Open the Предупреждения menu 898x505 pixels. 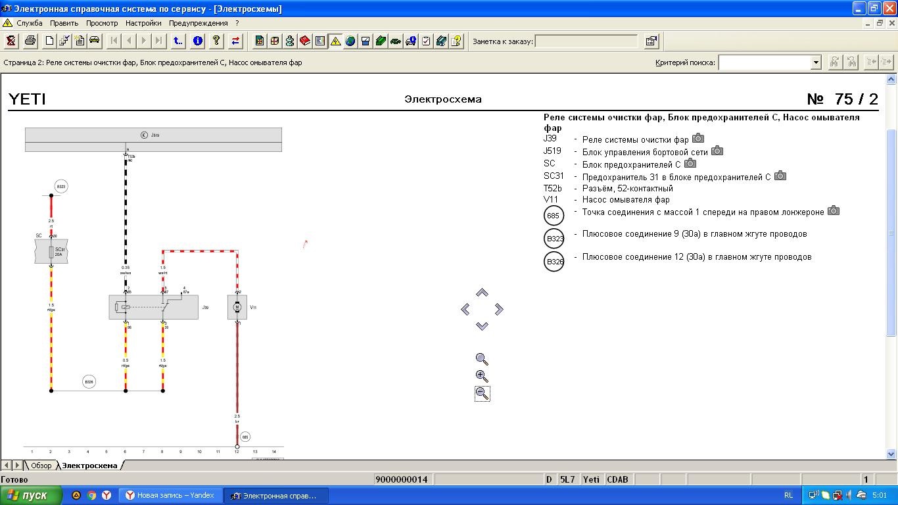(199, 23)
